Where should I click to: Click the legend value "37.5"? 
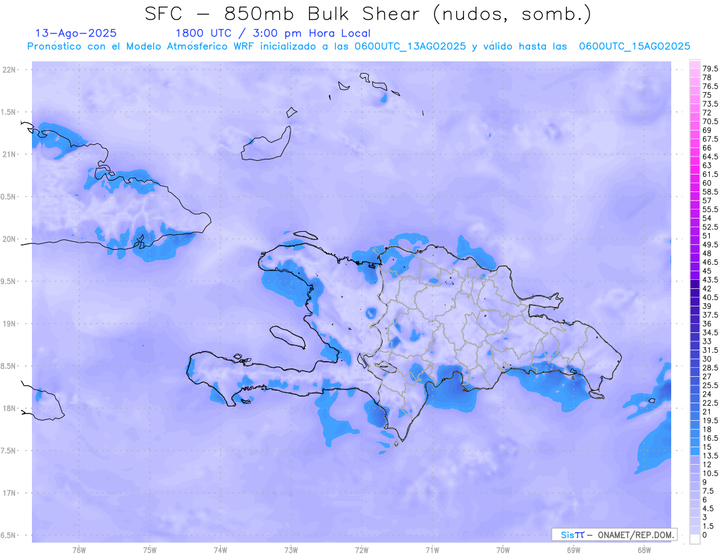point(710,314)
